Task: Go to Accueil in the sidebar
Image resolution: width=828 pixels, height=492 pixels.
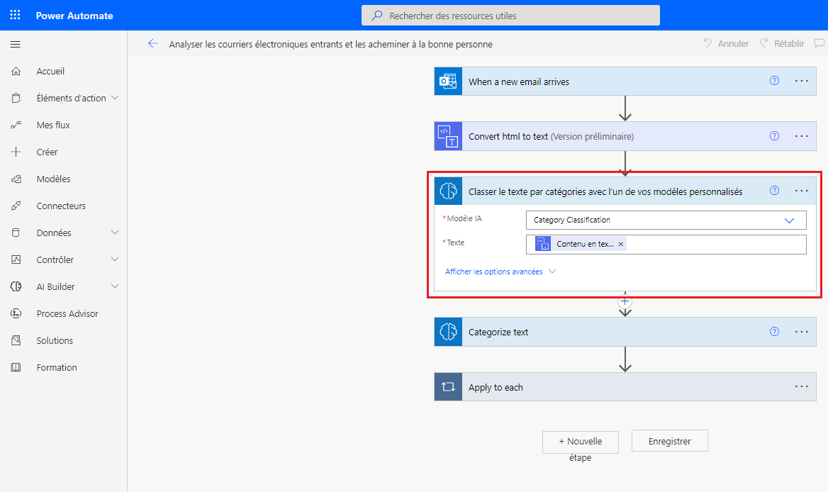Action: (x=50, y=72)
